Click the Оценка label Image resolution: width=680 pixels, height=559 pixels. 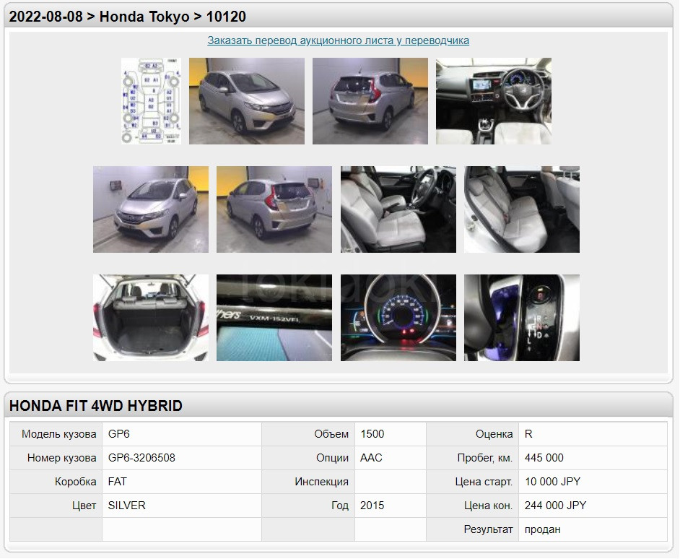494,434
